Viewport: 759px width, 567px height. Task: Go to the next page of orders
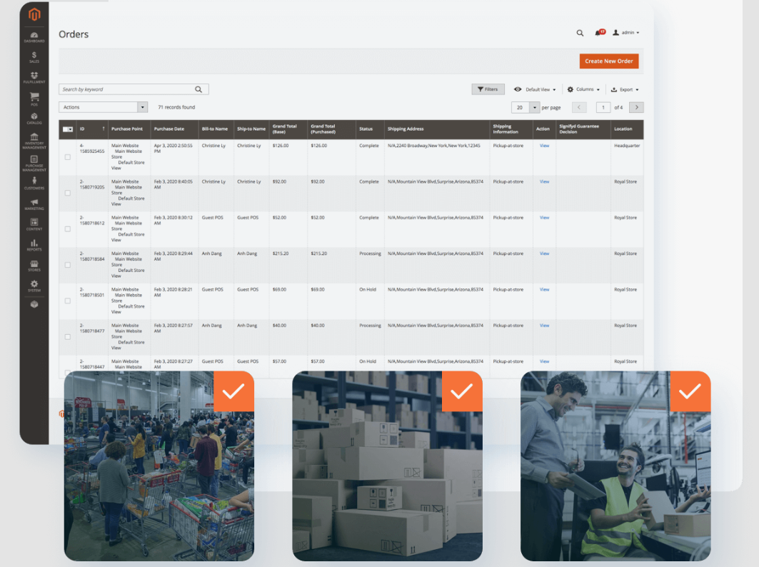[x=636, y=108]
